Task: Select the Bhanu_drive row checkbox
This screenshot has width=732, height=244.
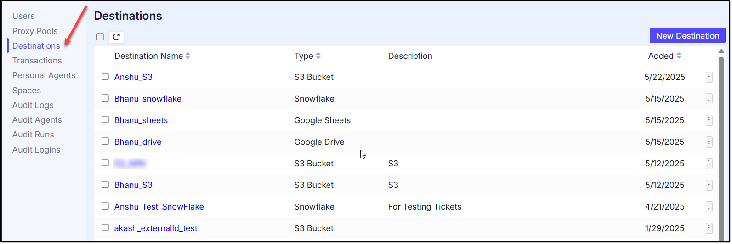Action: pyautogui.click(x=105, y=142)
